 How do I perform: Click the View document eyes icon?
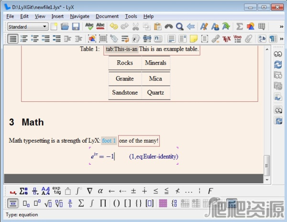pos(277,55)
